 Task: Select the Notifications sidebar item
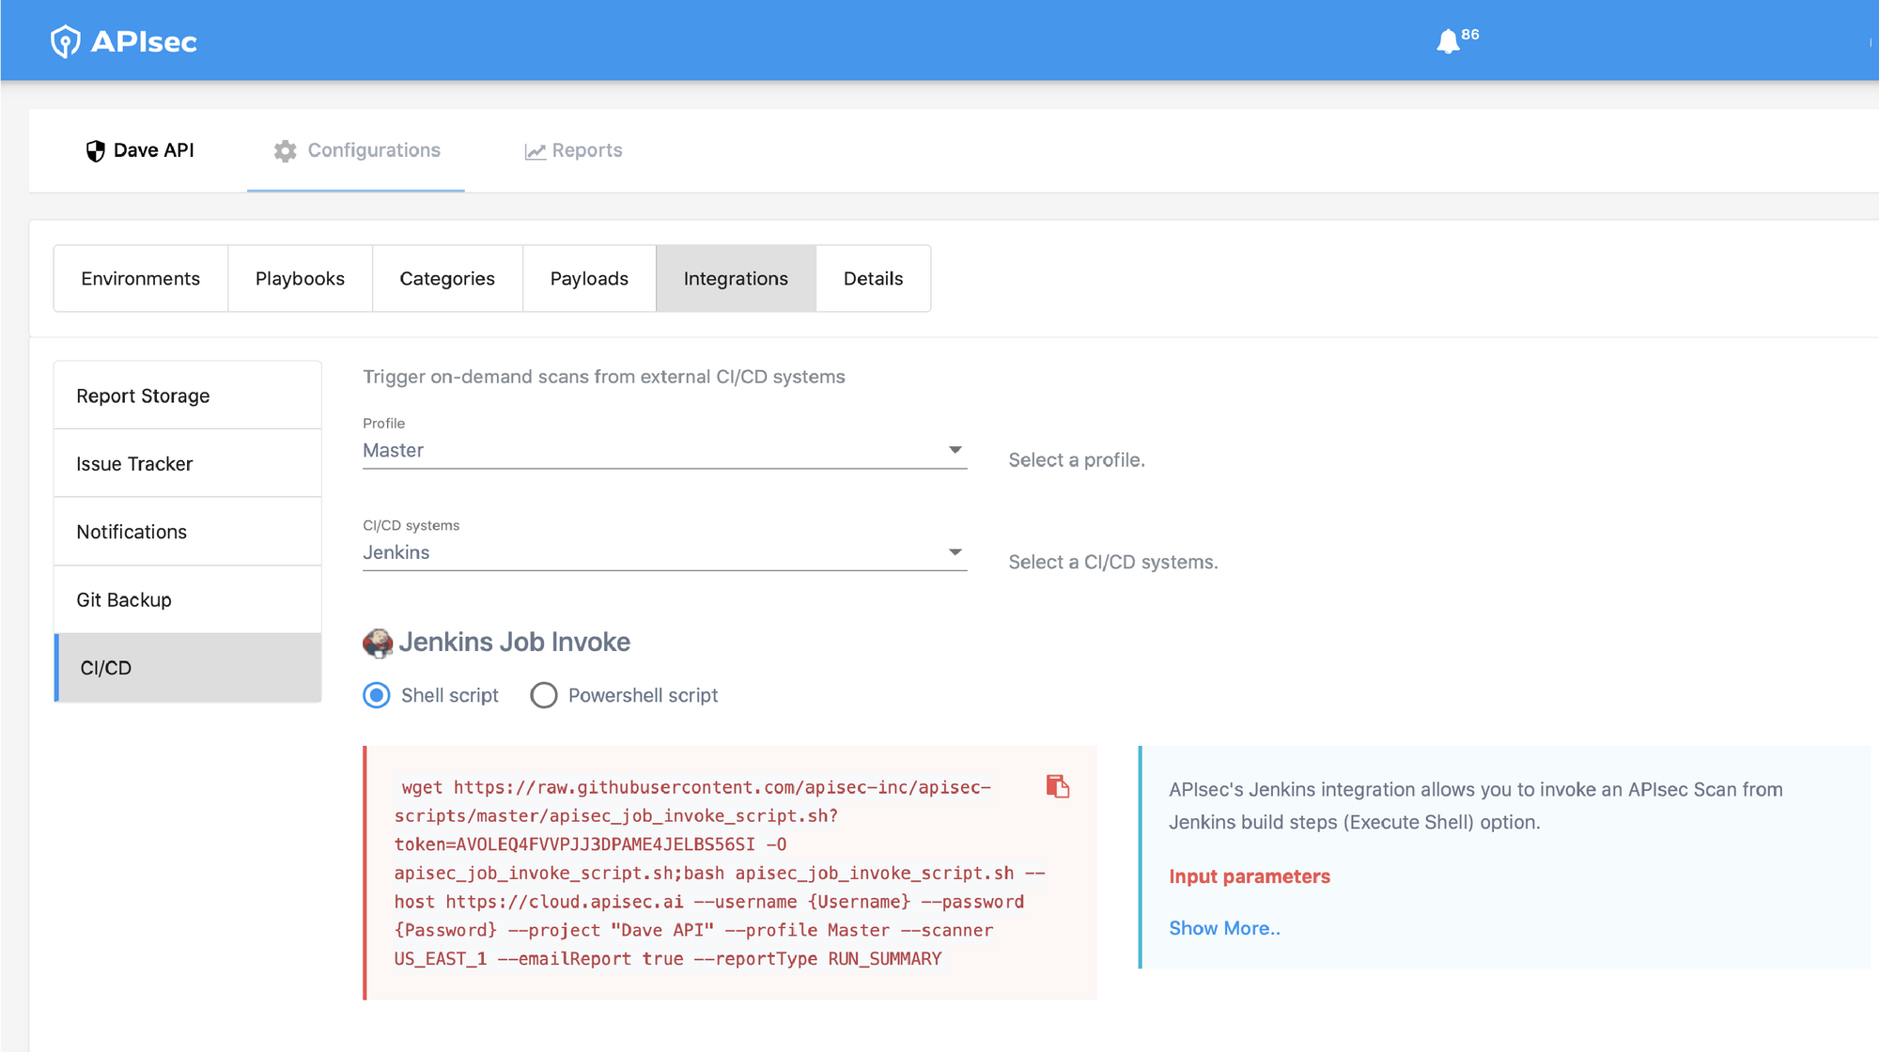click(x=132, y=532)
